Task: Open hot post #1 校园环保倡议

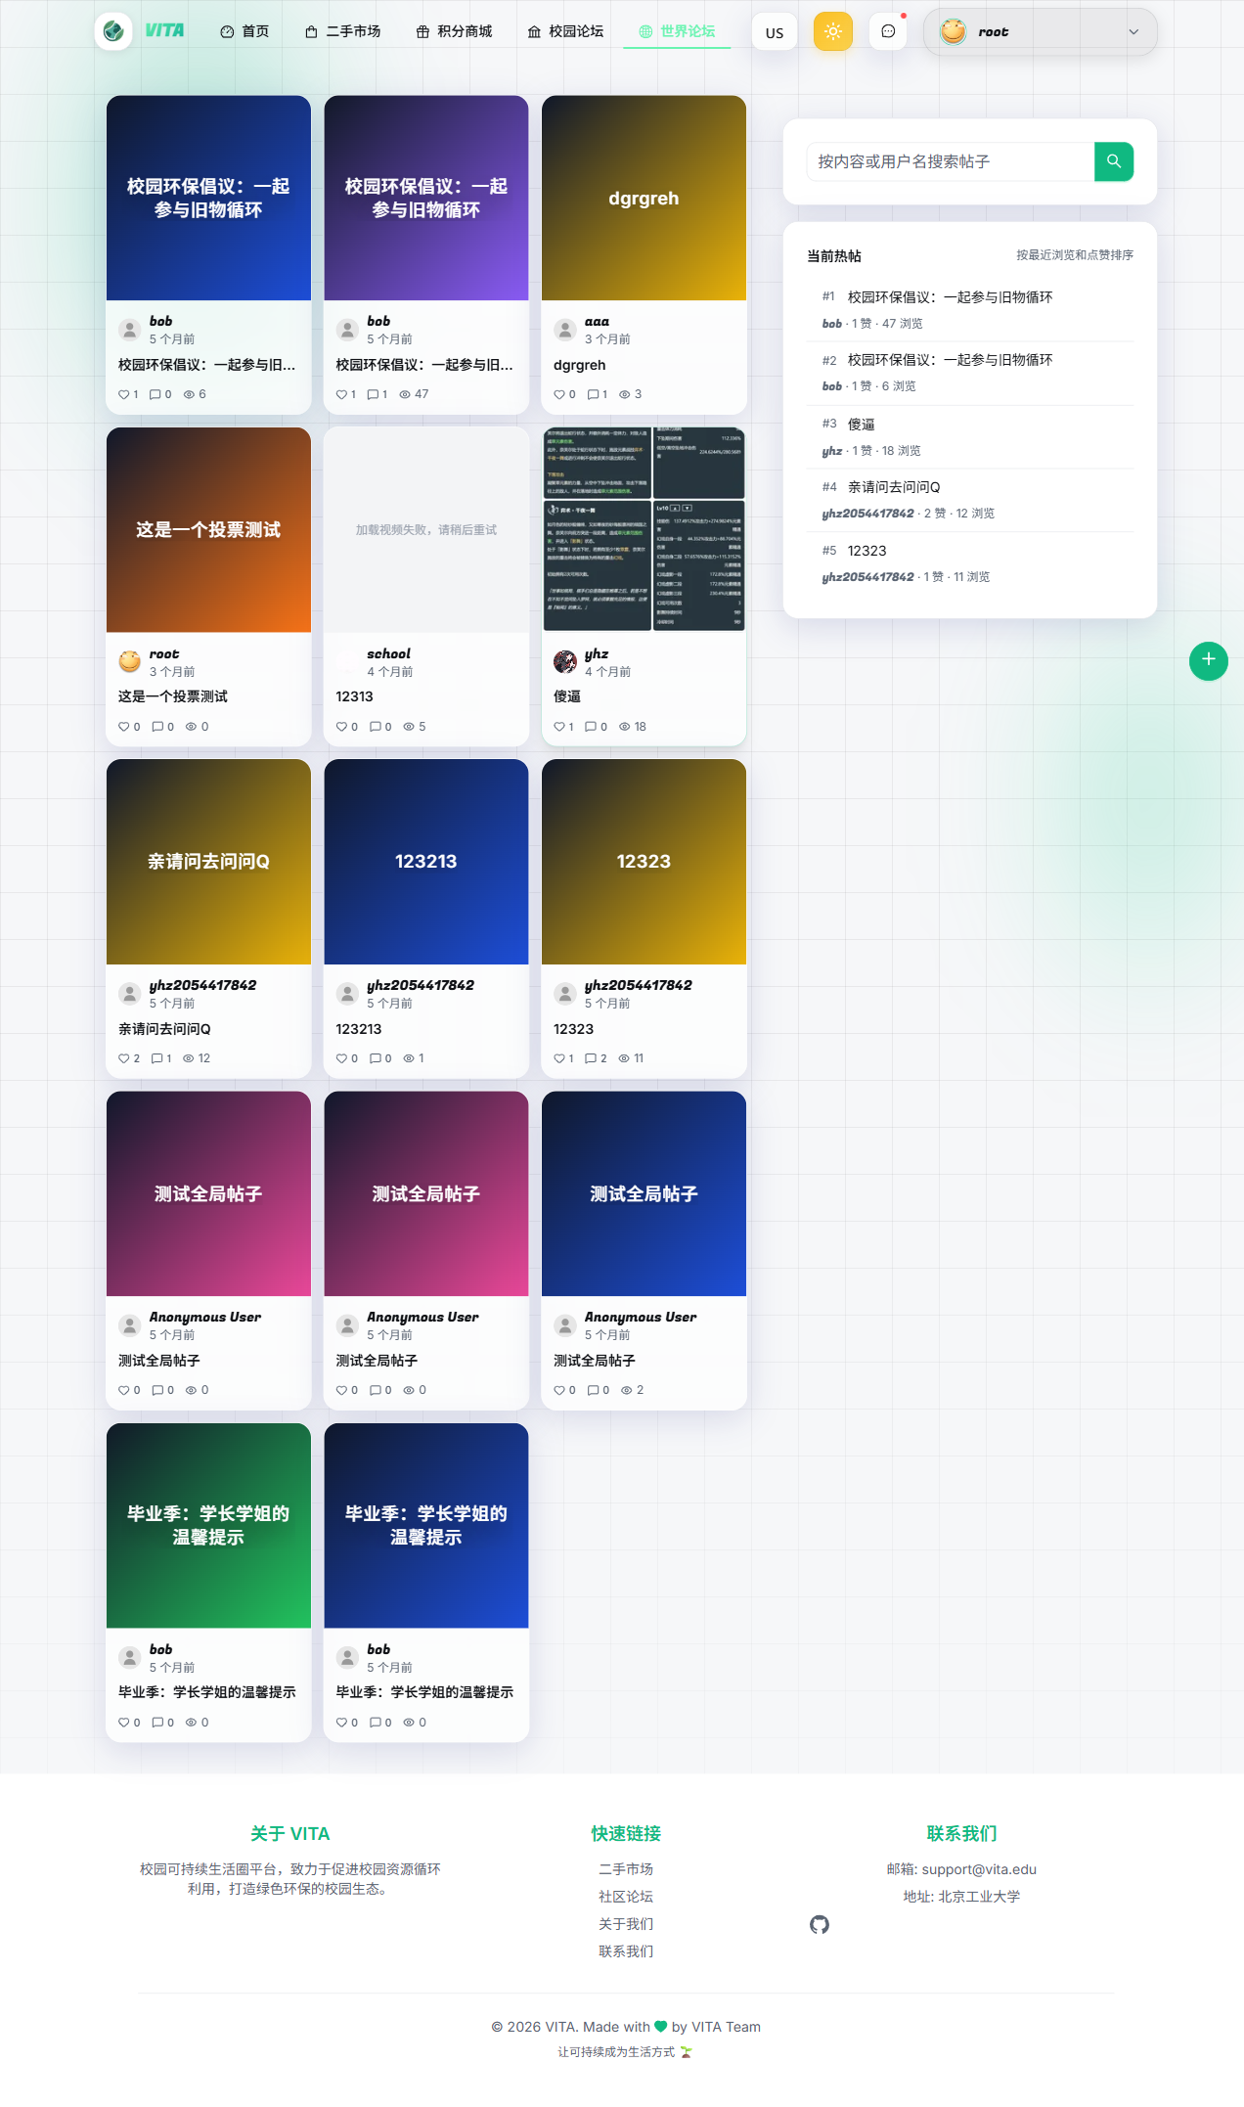Action: [970, 309]
